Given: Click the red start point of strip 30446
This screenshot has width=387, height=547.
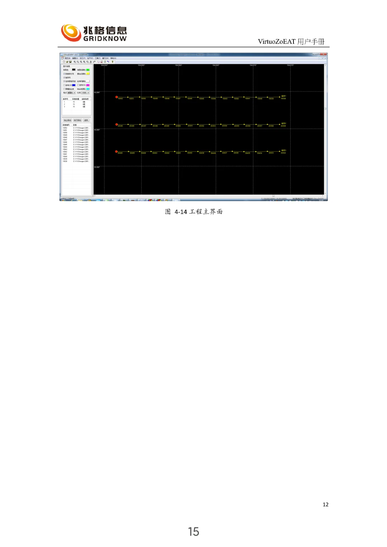Looking at the screenshot, I should [x=116, y=152].
